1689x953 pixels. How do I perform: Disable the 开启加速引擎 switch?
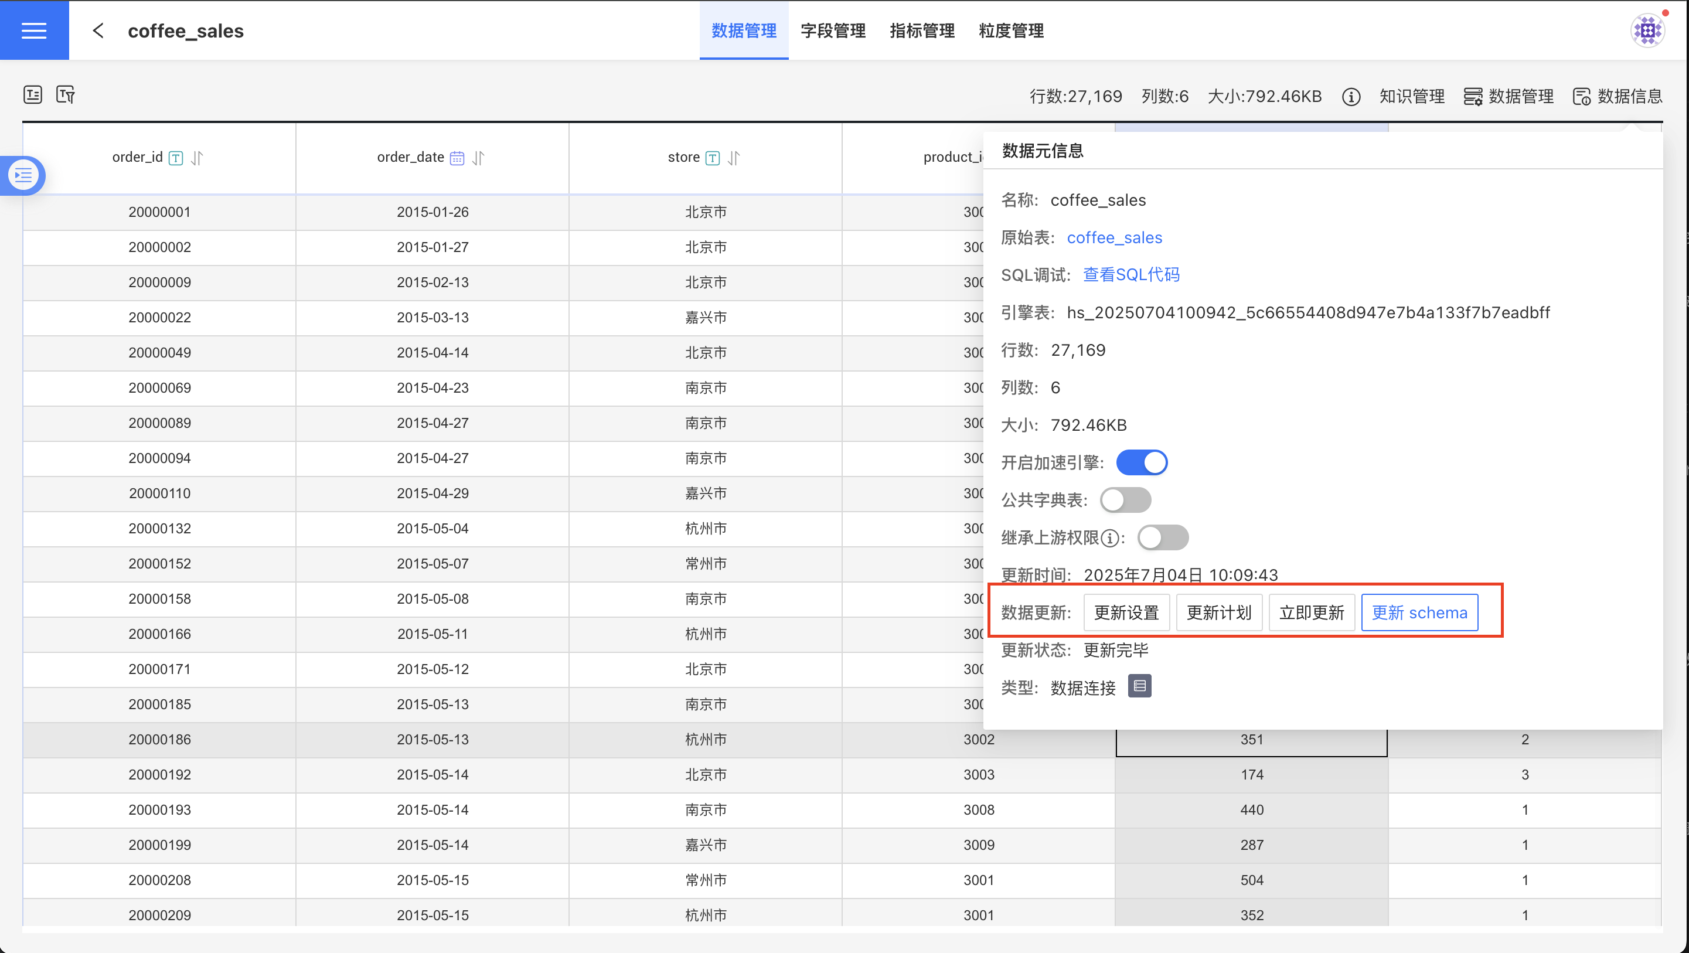[x=1142, y=462]
